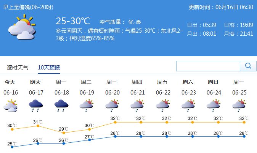Click the 06-21 shower weather icon
257x153 pixels.
[x=137, y=106]
